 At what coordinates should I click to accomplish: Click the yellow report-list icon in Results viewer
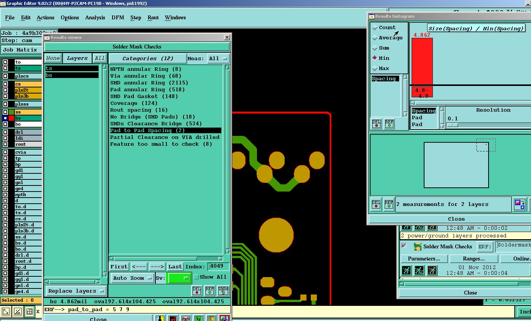211,319
